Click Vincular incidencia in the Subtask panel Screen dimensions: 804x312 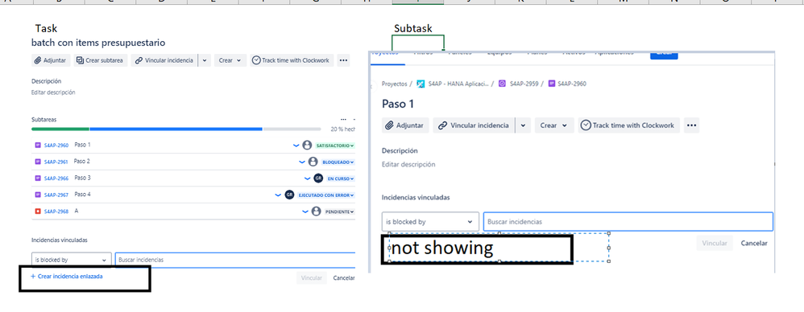pyautogui.click(x=474, y=125)
